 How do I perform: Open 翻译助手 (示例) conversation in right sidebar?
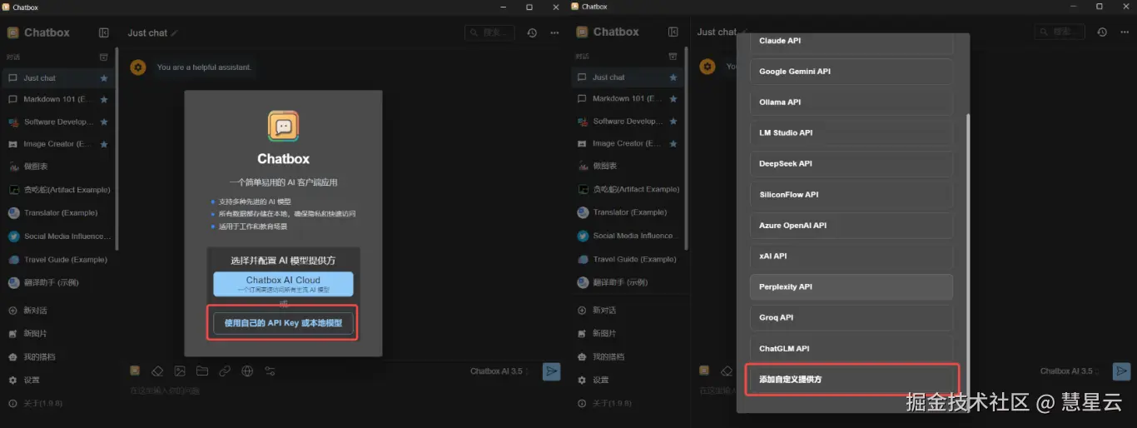pos(628,282)
